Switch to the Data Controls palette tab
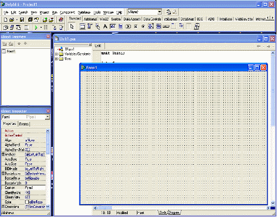277x218 pixels. point(152,19)
